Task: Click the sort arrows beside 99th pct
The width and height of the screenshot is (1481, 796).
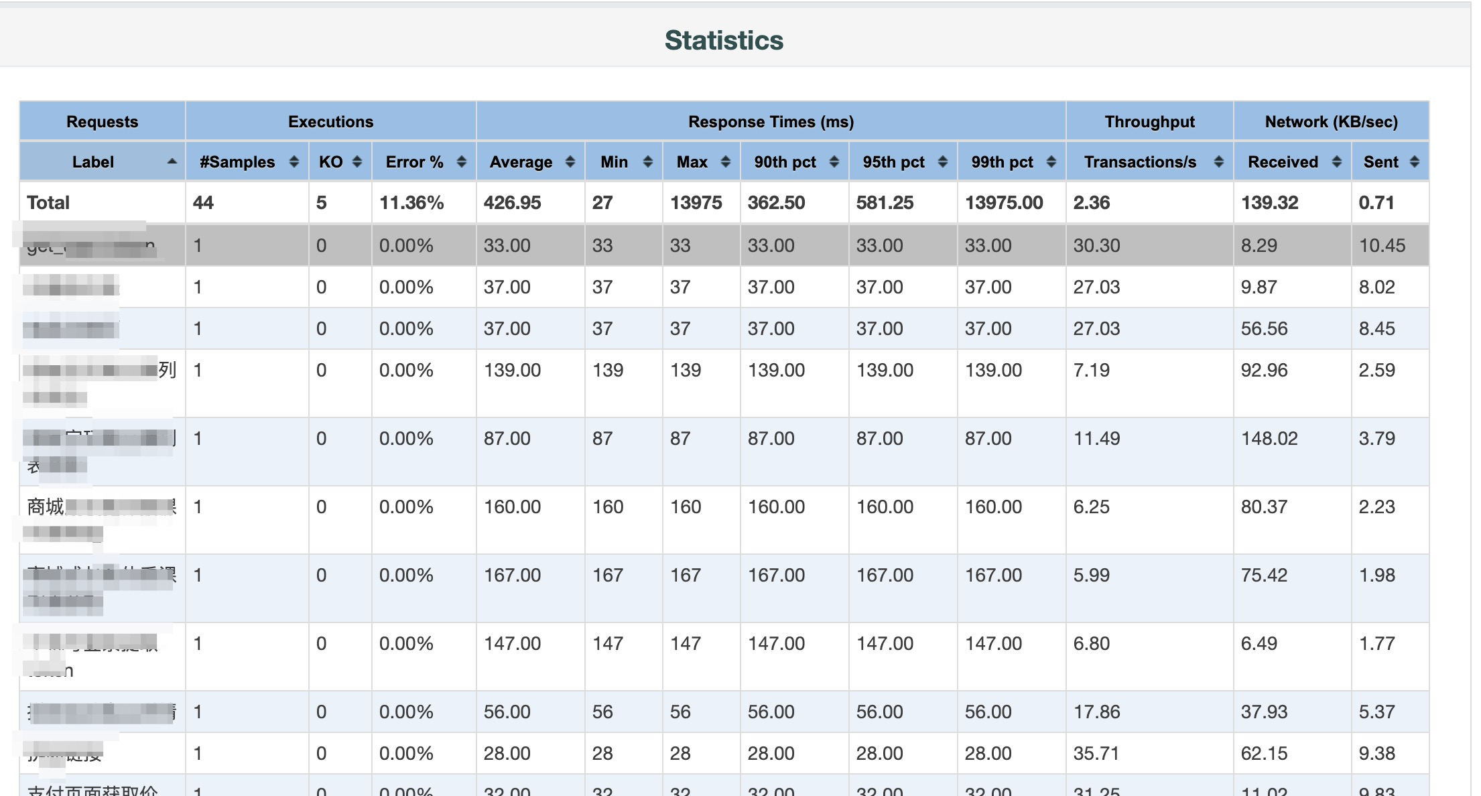Action: pos(1051,161)
